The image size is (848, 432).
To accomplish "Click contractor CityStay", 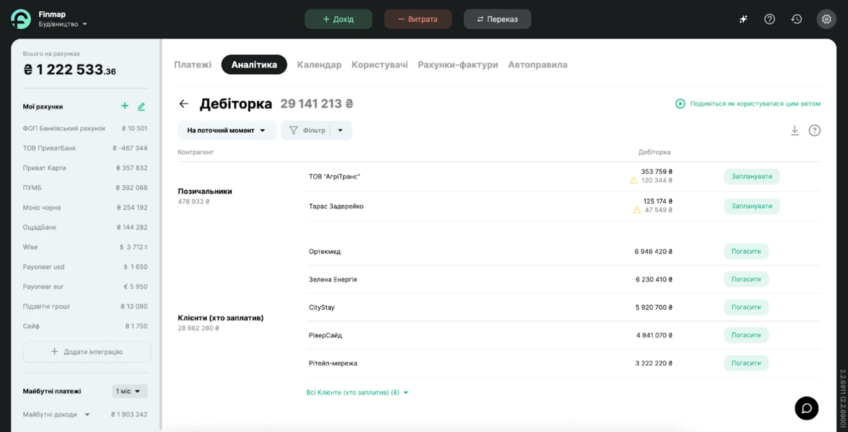I will (x=322, y=307).
